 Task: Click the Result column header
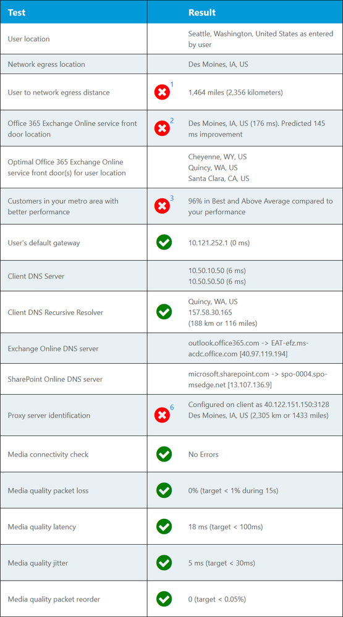201,12
